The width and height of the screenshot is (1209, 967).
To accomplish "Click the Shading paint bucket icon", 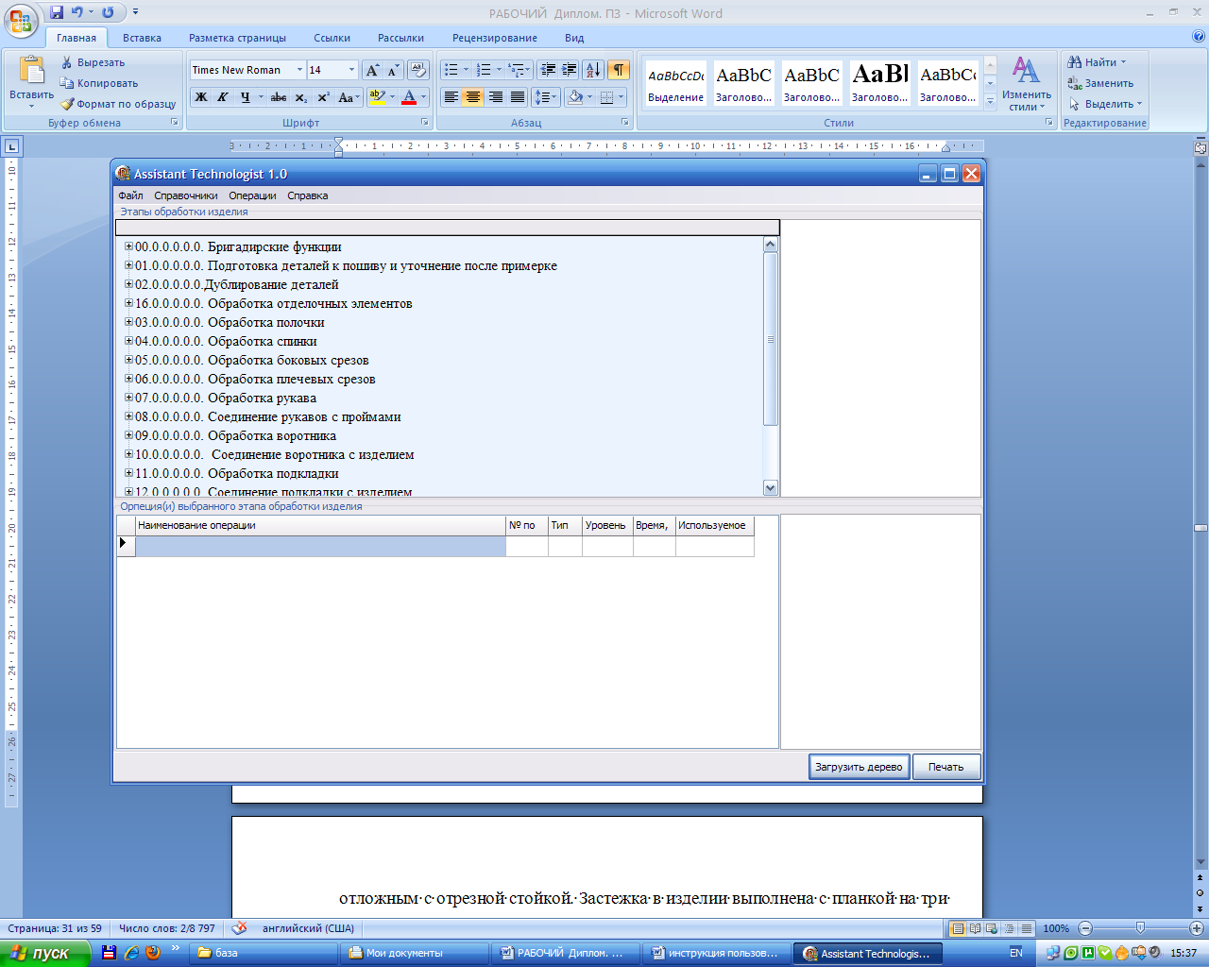I will [x=575, y=97].
